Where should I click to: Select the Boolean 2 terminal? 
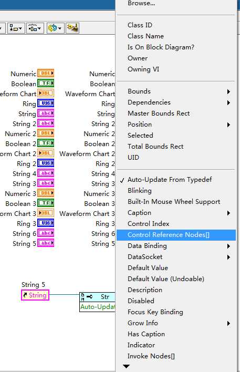coord(46,143)
